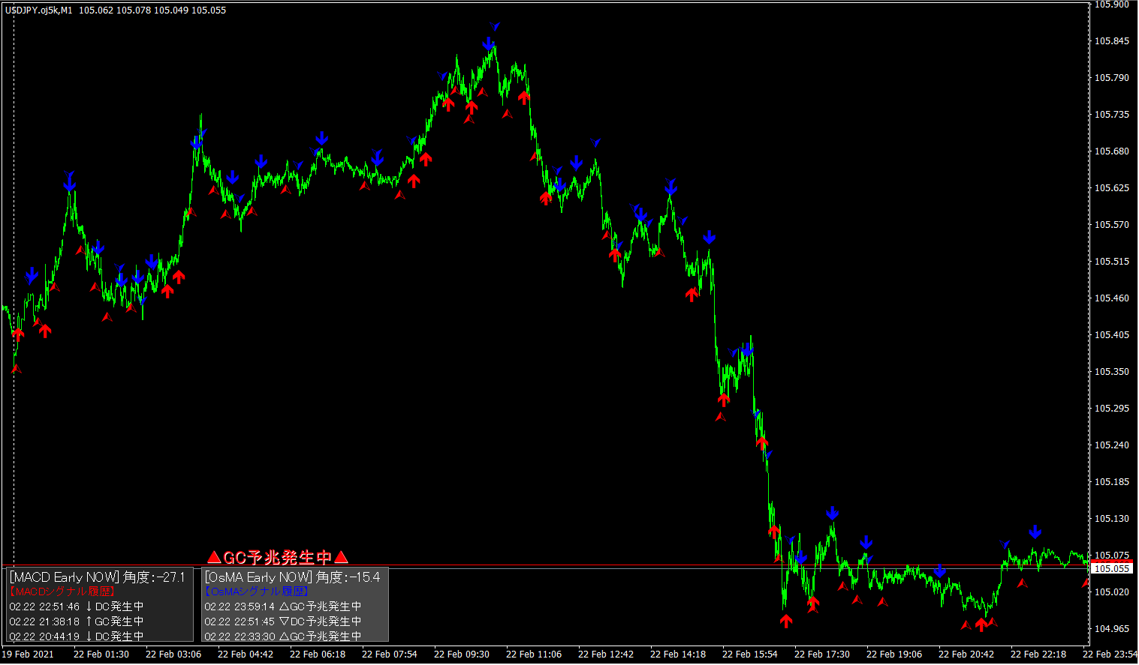Click time axis label 22 Feb 06:18

[x=318, y=655]
